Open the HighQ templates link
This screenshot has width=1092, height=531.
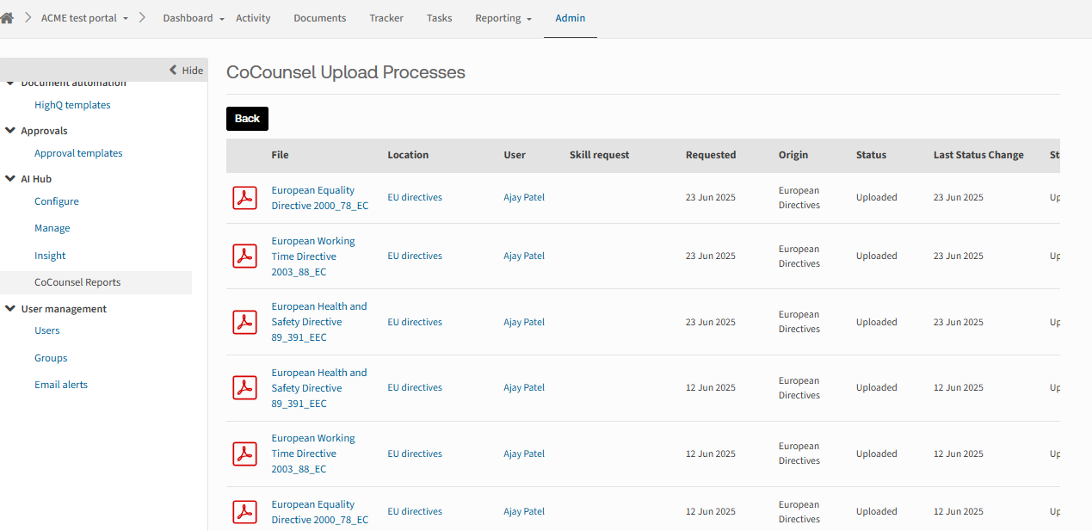[72, 105]
